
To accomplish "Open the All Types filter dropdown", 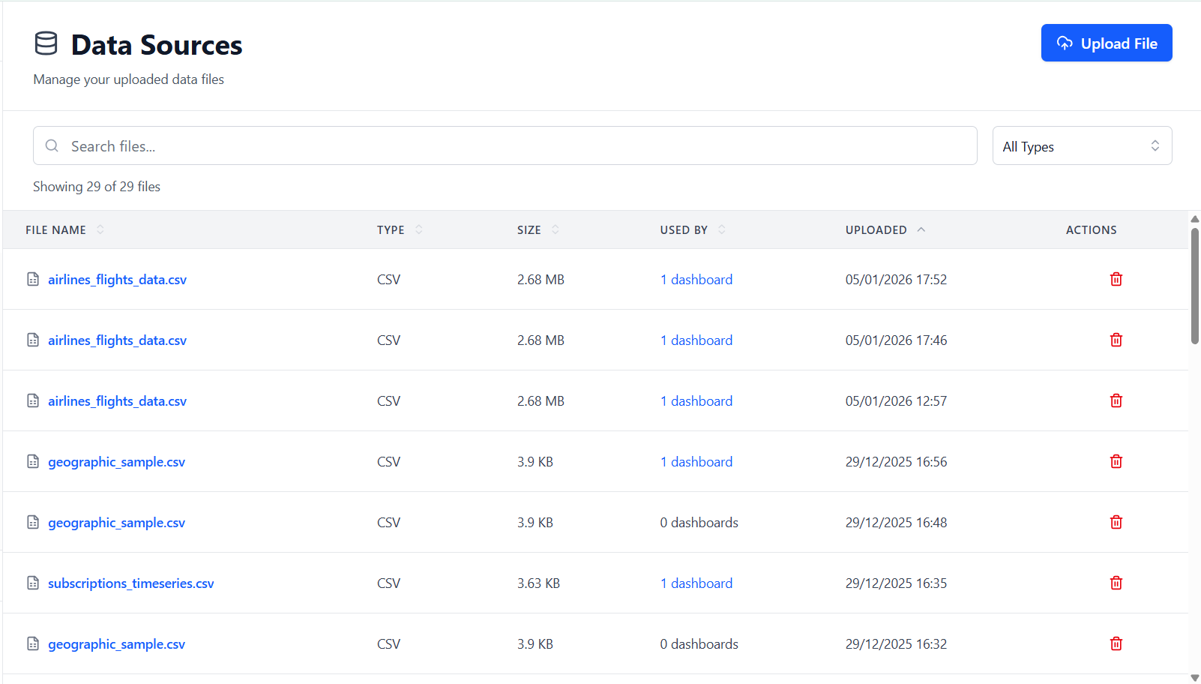I will click(x=1081, y=146).
